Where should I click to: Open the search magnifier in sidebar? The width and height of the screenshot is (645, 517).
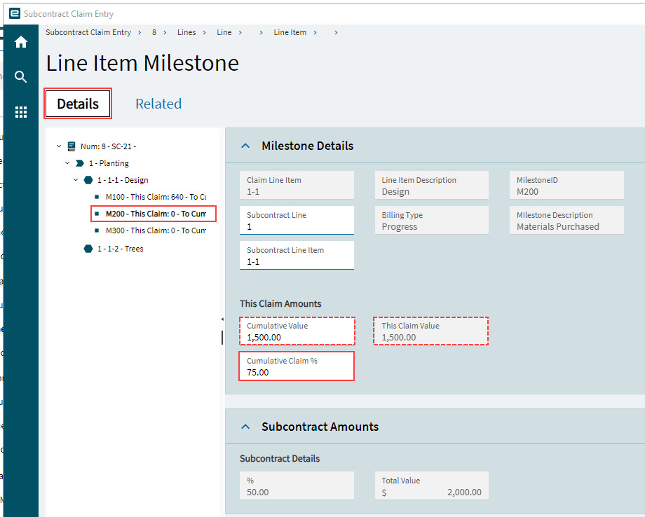click(20, 77)
